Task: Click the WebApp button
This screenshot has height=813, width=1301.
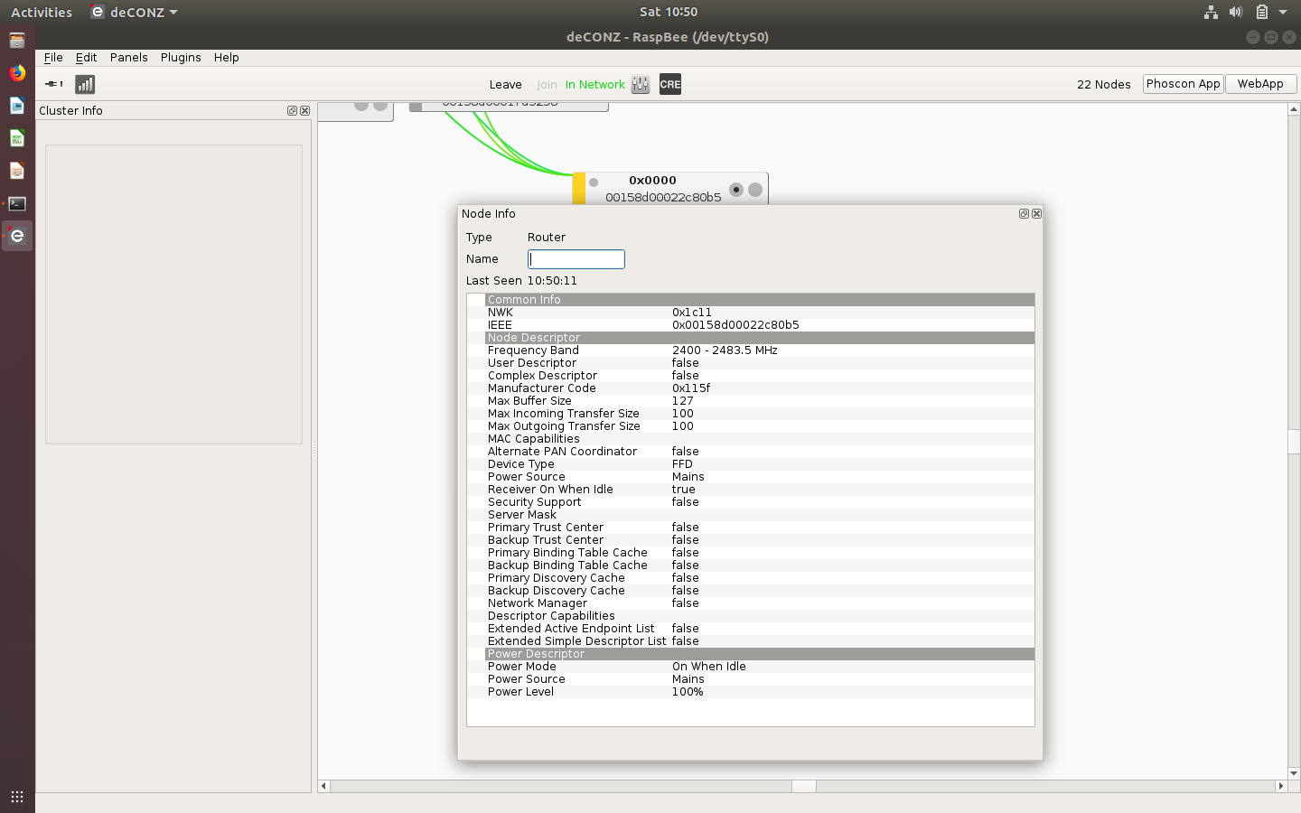Action: pos(1260,83)
